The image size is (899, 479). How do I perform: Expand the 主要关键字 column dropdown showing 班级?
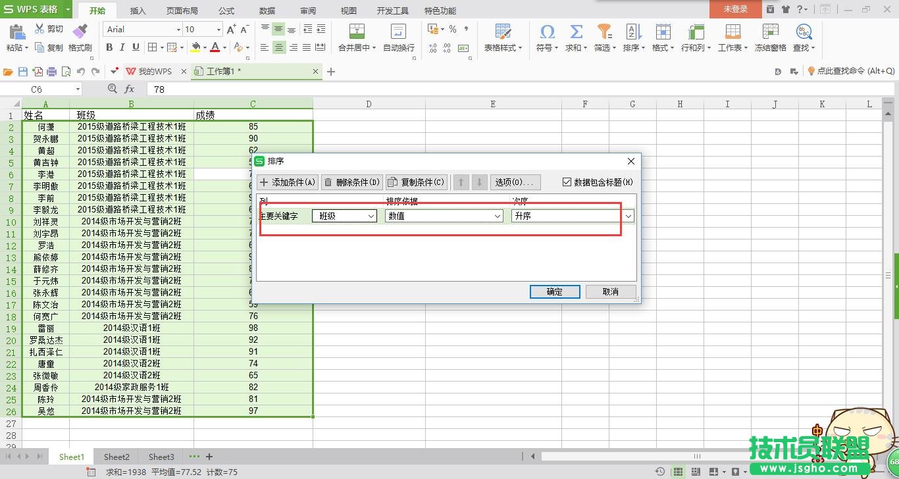[x=344, y=216]
